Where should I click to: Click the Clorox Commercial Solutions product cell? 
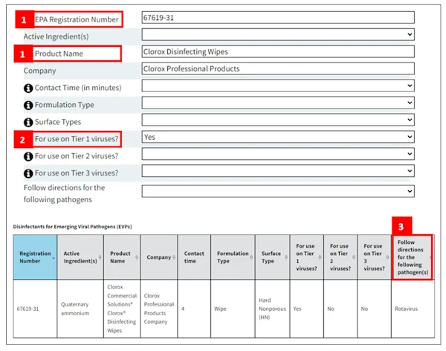[x=122, y=309]
